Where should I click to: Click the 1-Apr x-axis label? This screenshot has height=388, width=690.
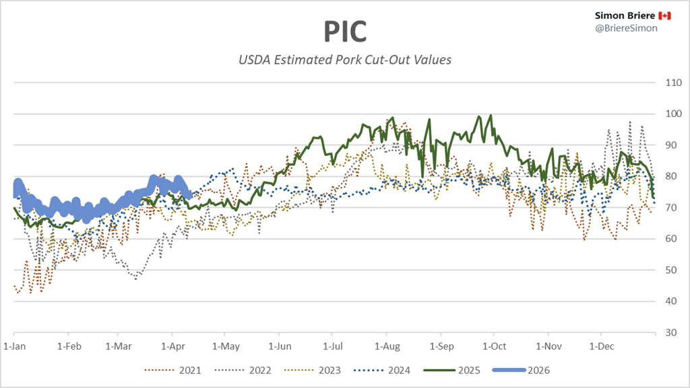coord(172,346)
